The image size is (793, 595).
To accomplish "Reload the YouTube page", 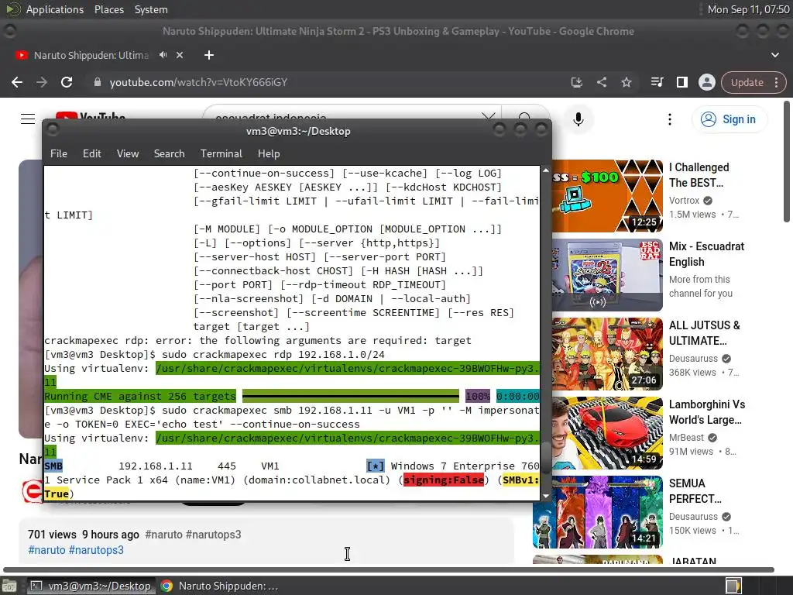I will click(x=67, y=82).
